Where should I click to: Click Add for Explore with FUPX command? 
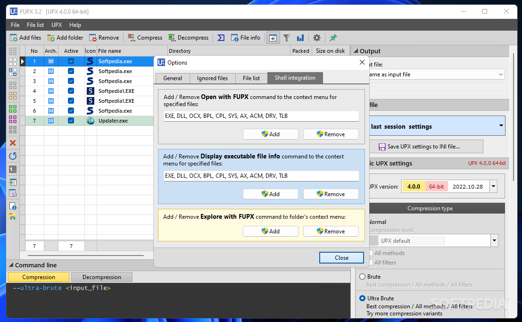pyautogui.click(x=271, y=231)
